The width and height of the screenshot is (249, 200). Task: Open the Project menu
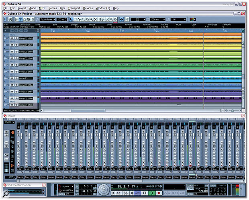click(x=22, y=8)
